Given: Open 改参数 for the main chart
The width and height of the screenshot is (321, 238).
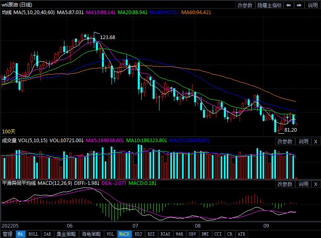Looking at the screenshot, I should coord(245,5).
